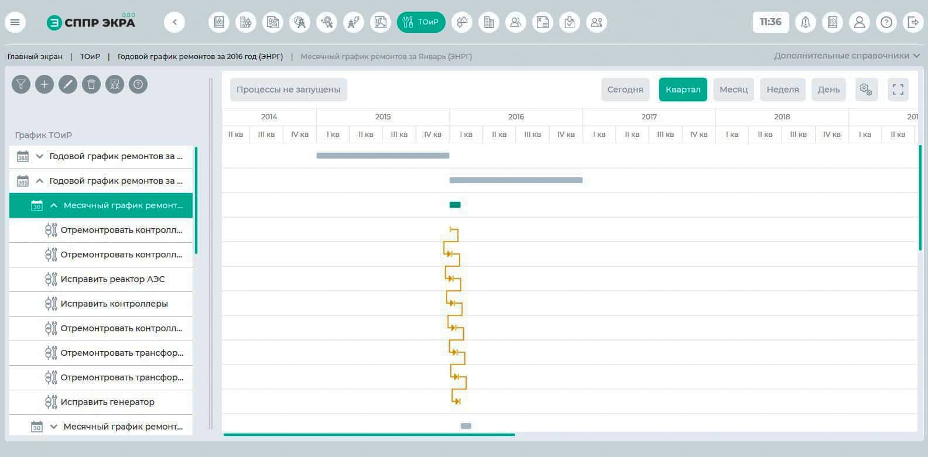Delete selected item with trash icon

pyautogui.click(x=91, y=84)
